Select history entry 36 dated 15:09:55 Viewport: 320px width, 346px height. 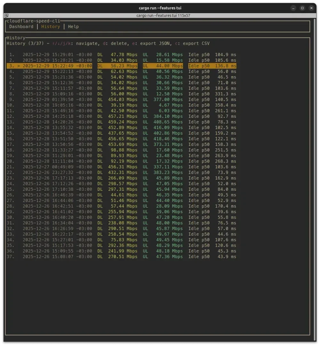(x=122, y=251)
